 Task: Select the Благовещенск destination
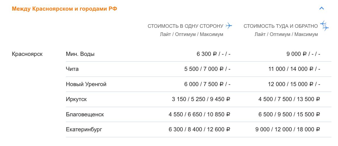(x=85, y=114)
